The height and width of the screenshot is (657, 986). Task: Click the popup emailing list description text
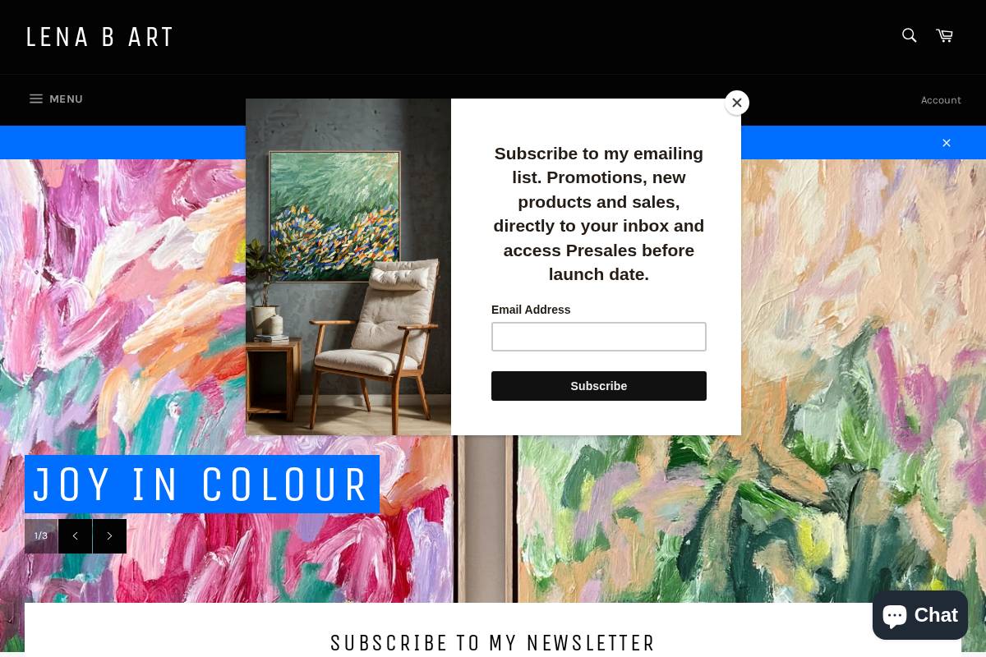click(599, 214)
